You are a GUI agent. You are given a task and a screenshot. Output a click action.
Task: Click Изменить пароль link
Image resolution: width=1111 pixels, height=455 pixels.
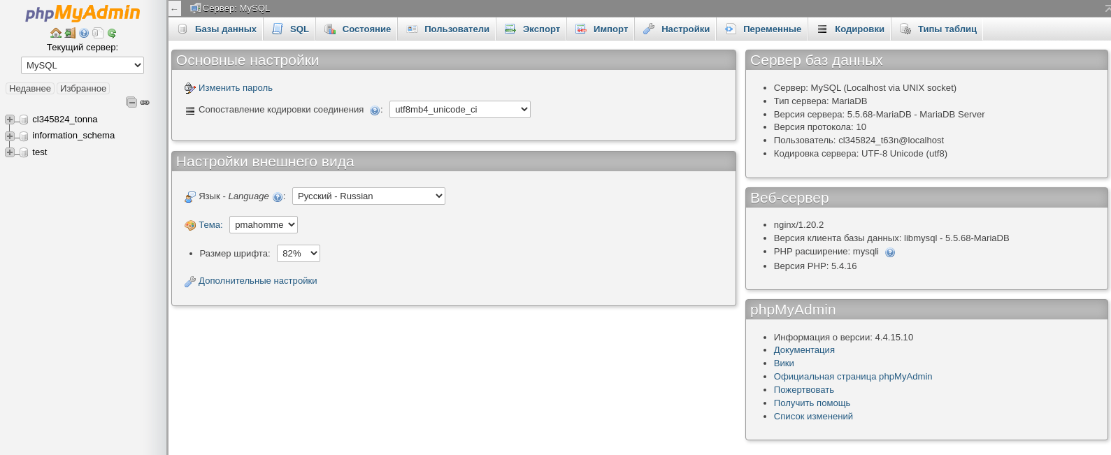(236, 88)
